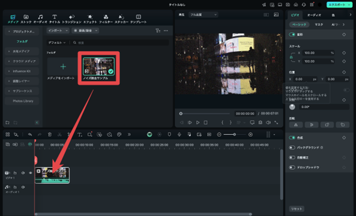The image size is (356, 216).
Task: Click the preview Play button
Action: pos(198,122)
